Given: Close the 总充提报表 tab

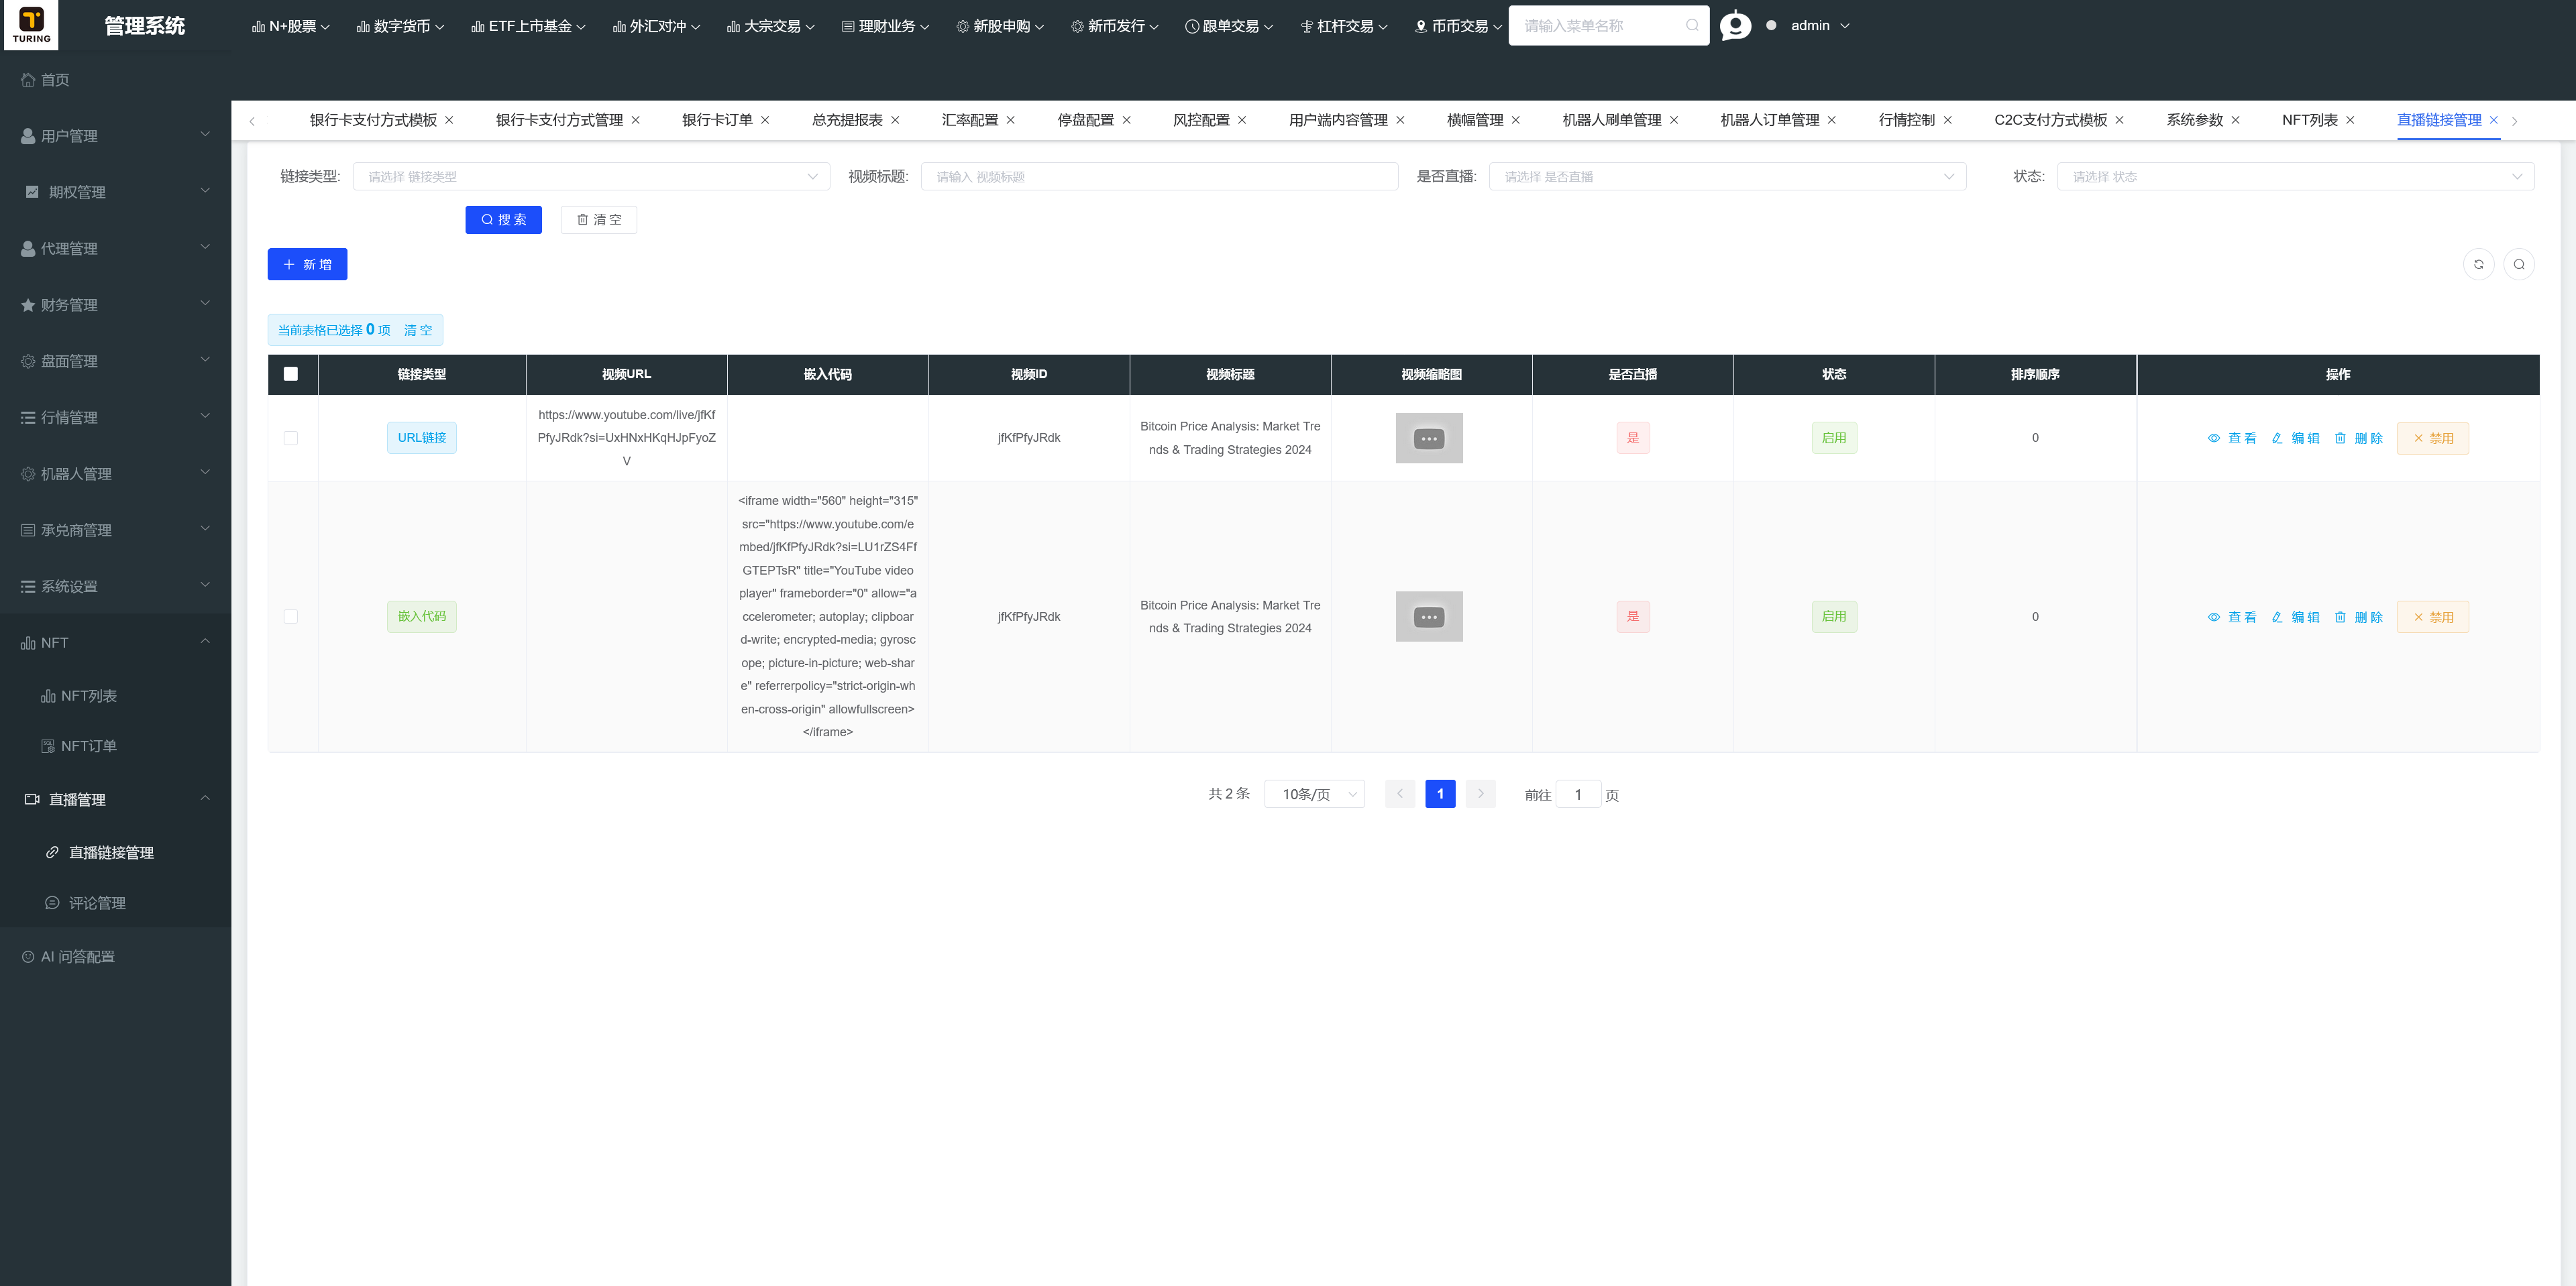Looking at the screenshot, I should tap(895, 120).
